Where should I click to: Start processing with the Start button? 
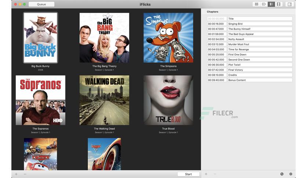click(188, 174)
